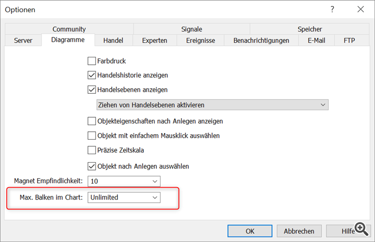Viewport: 375px width, 242px height.
Task: Enable the Farbdruck checkbox
Action: coord(91,61)
